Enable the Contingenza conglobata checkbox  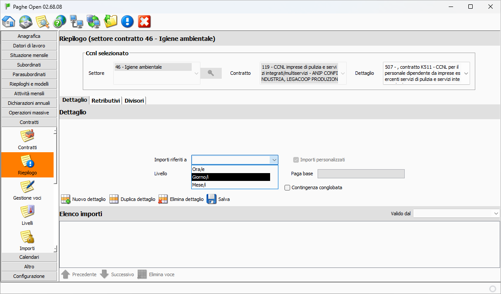click(x=288, y=187)
